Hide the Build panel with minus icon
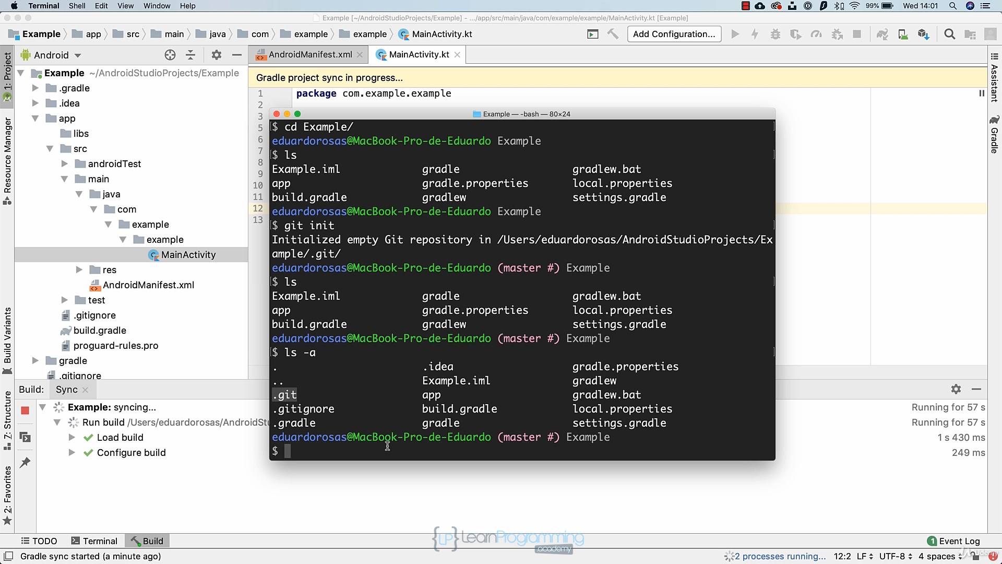This screenshot has height=564, width=1002. click(976, 389)
